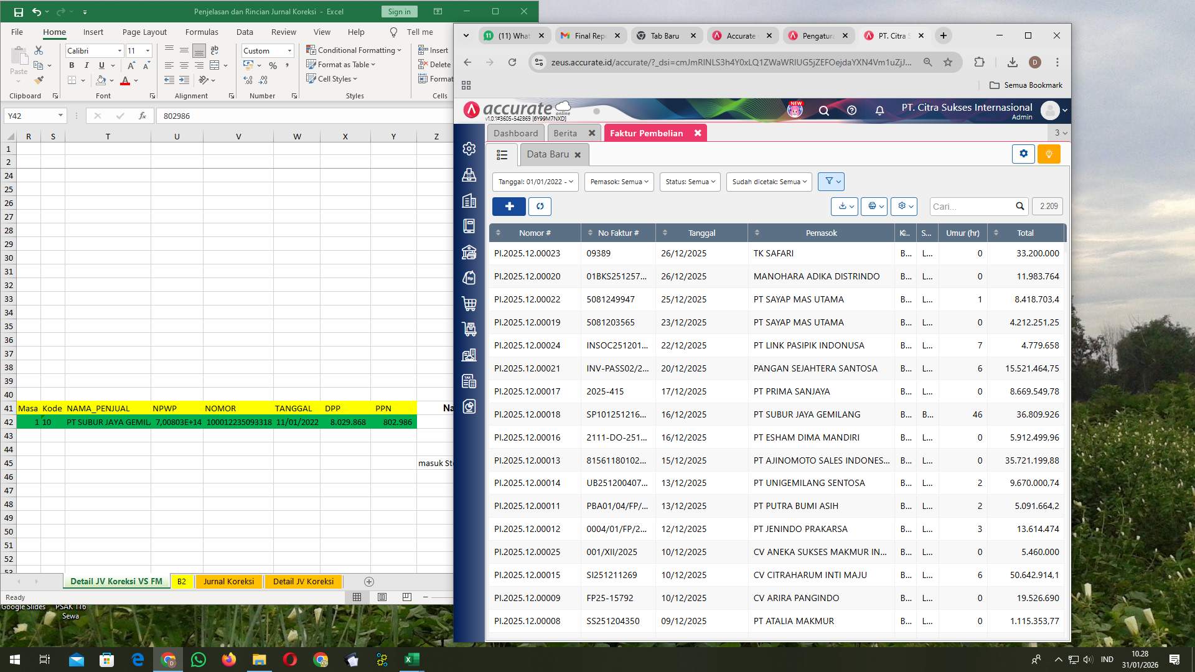Viewport: 1195px width, 672px height.
Task: Open the settings gear atop the Accurate sidebar
Action: [x=469, y=149]
